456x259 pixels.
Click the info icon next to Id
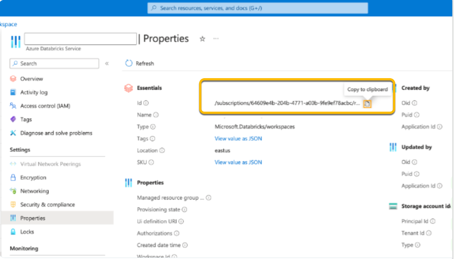pos(146,103)
